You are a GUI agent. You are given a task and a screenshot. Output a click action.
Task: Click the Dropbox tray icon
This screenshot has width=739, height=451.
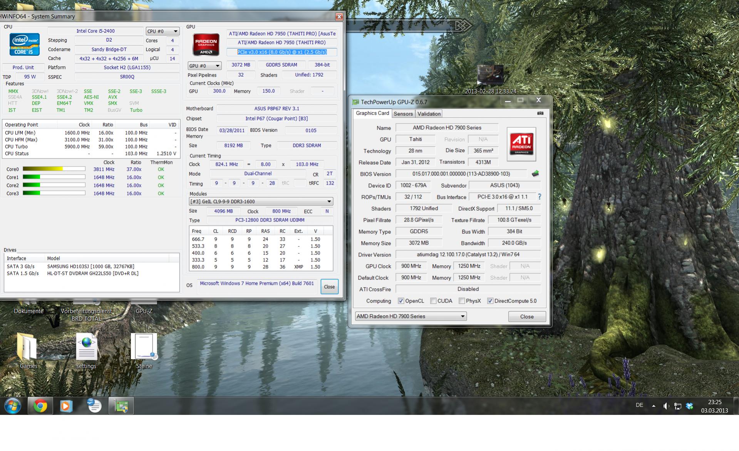tap(690, 406)
